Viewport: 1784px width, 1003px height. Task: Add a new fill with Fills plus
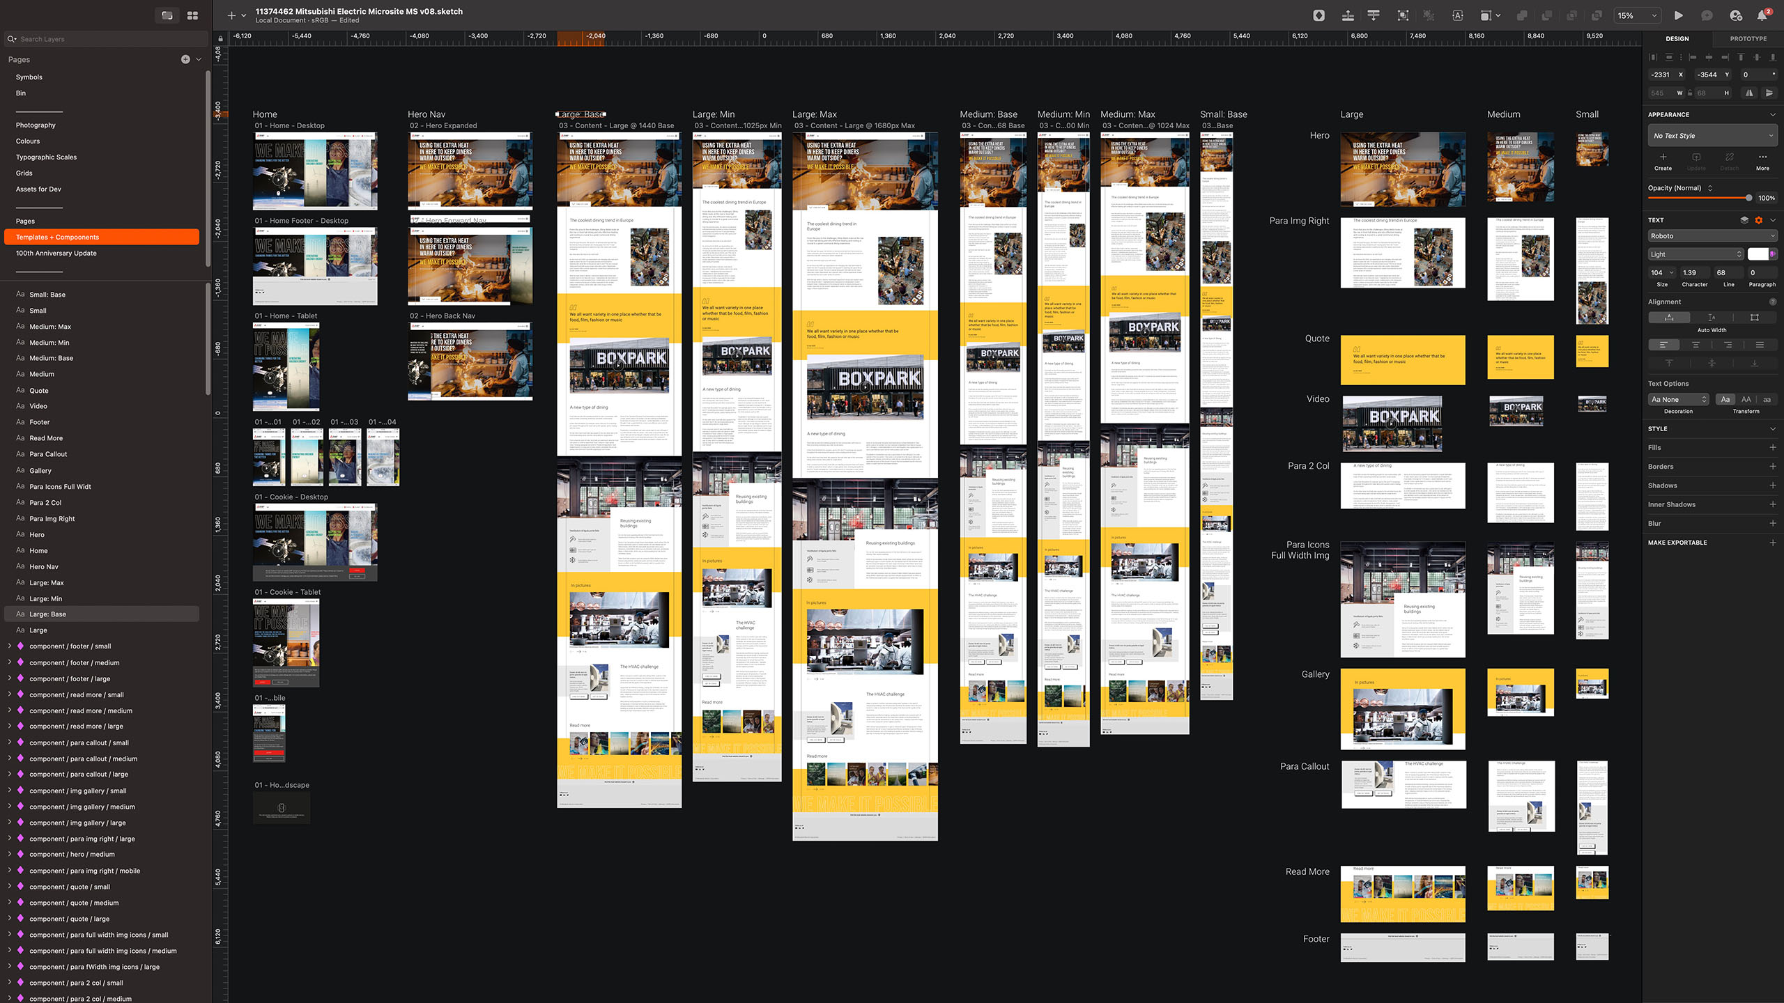pyautogui.click(x=1772, y=448)
